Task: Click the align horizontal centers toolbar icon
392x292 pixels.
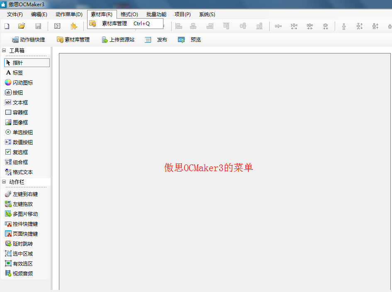Action: click(193, 26)
